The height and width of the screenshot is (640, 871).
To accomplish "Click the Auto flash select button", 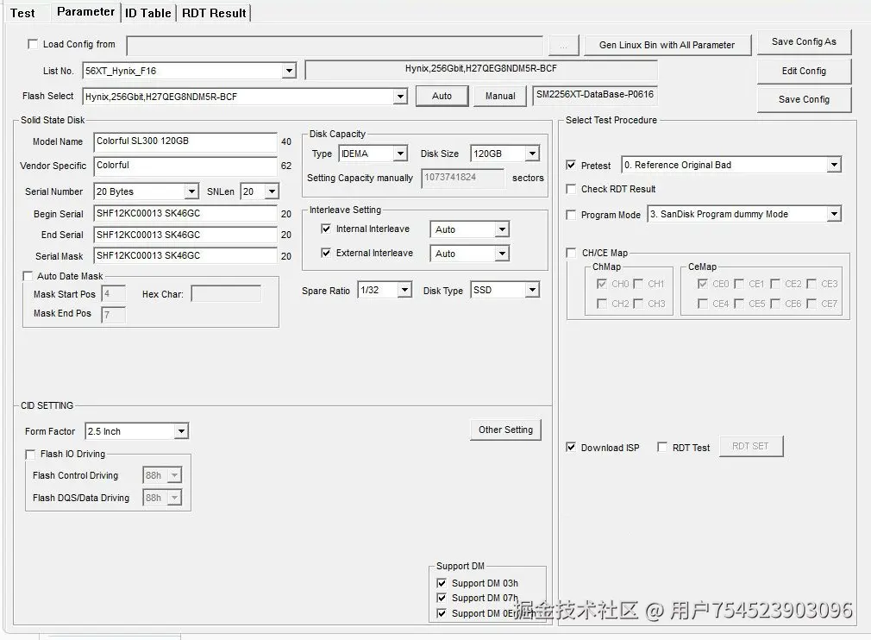I will [x=442, y=96].
